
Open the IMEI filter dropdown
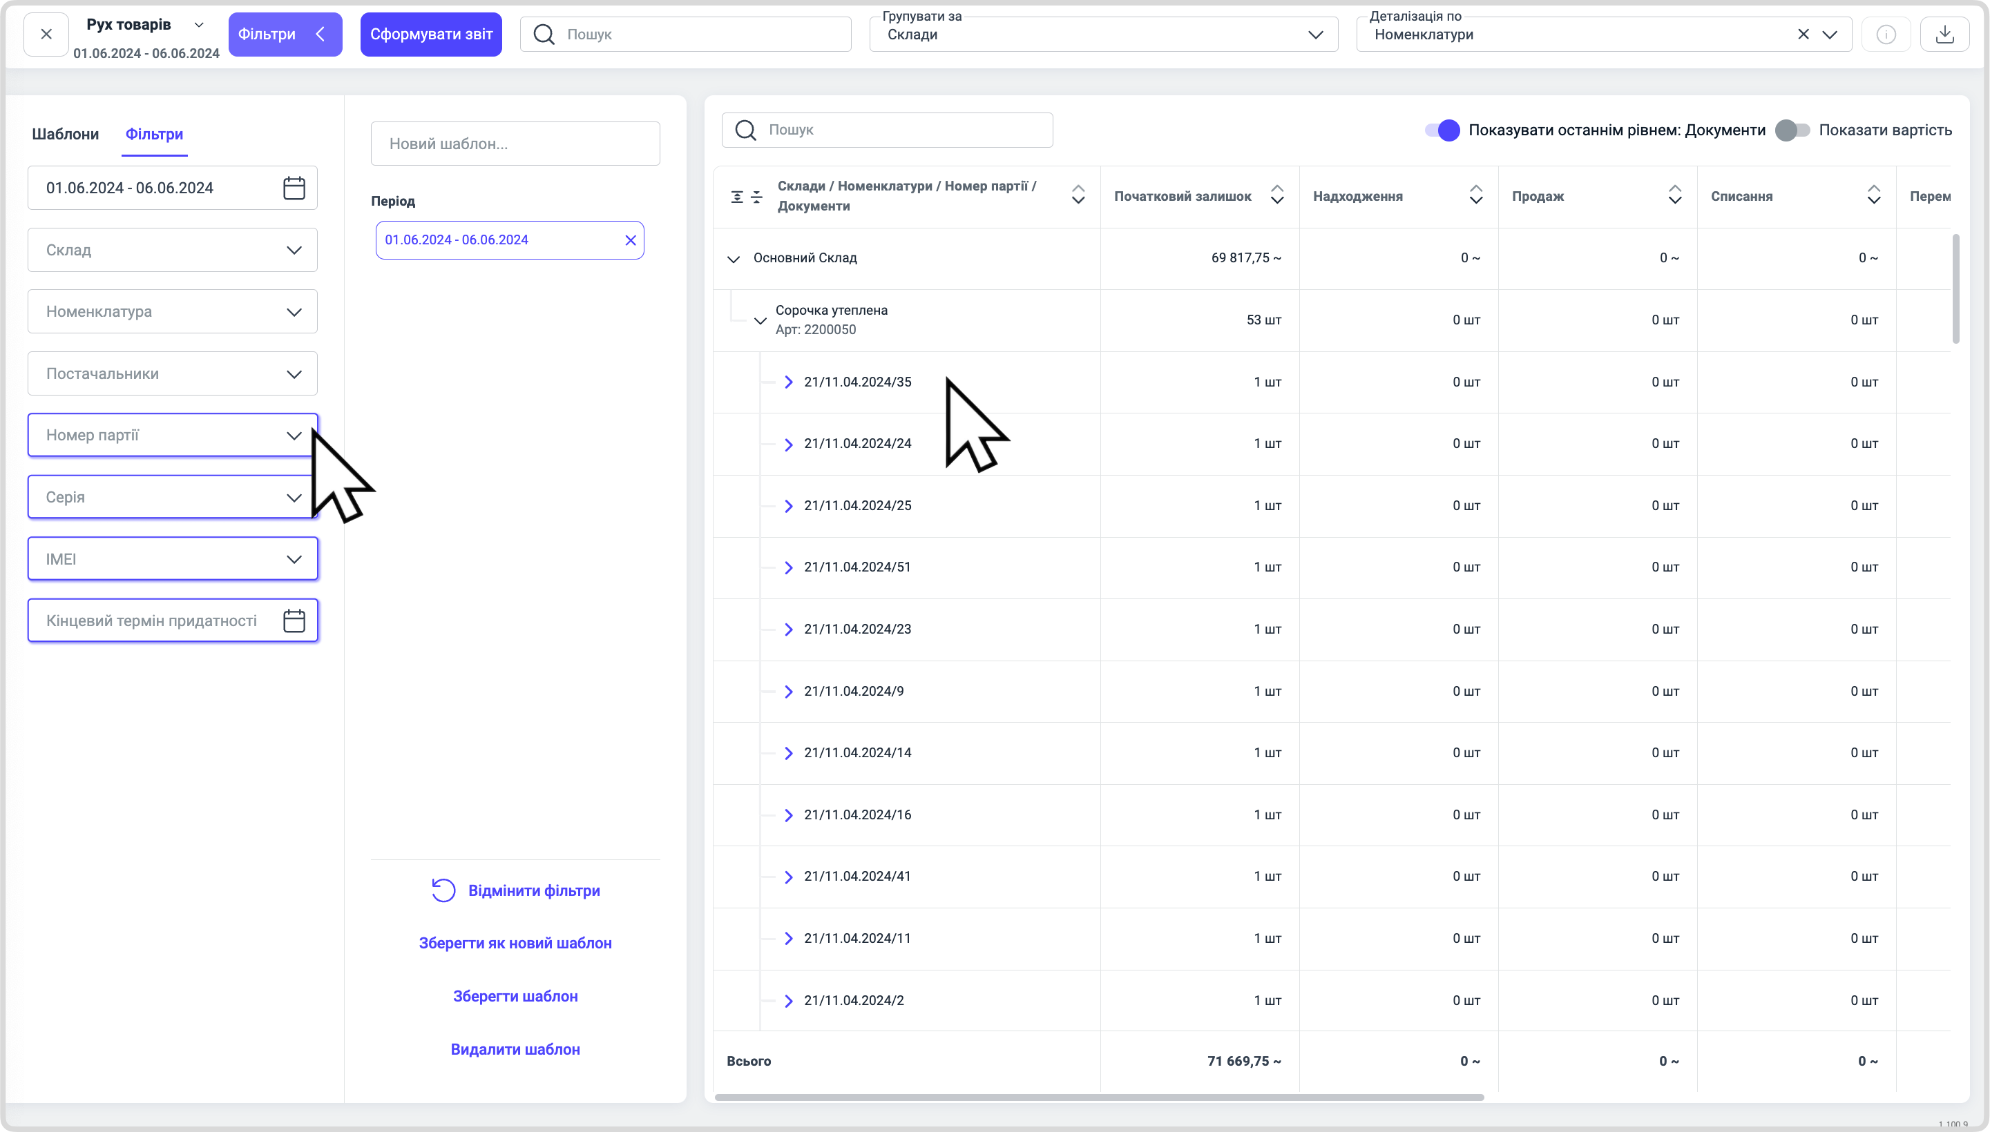(173, 559)
